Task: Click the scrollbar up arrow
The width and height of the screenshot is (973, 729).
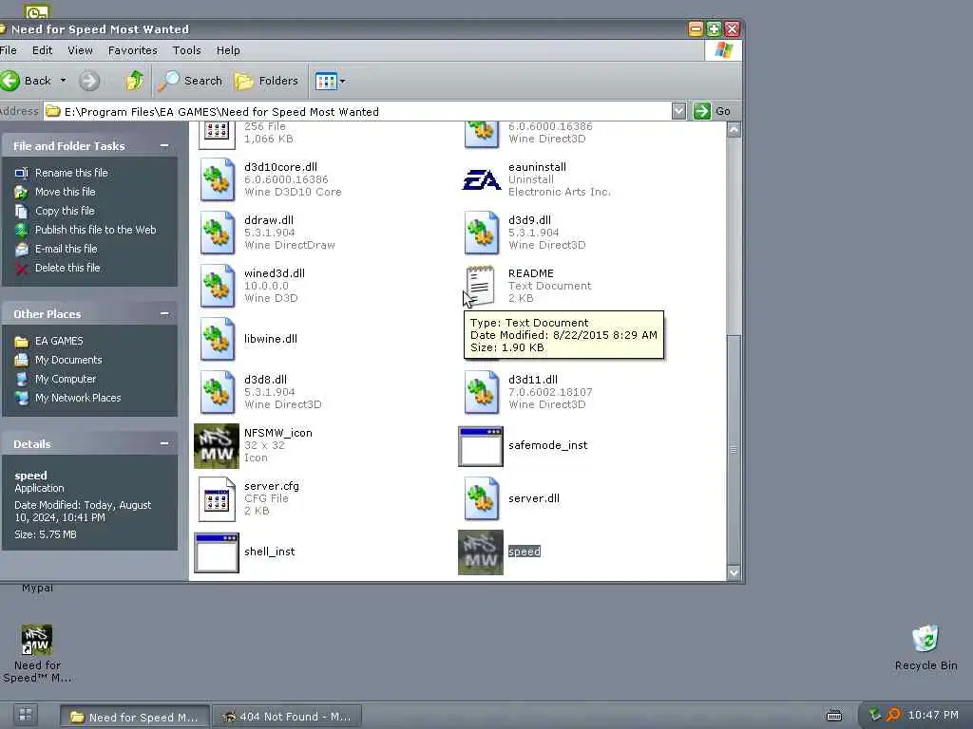Action: (x=734, y=129)
